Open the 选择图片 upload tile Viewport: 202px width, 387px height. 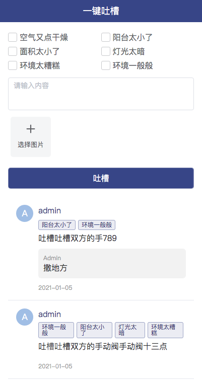(x=31, y=137)
